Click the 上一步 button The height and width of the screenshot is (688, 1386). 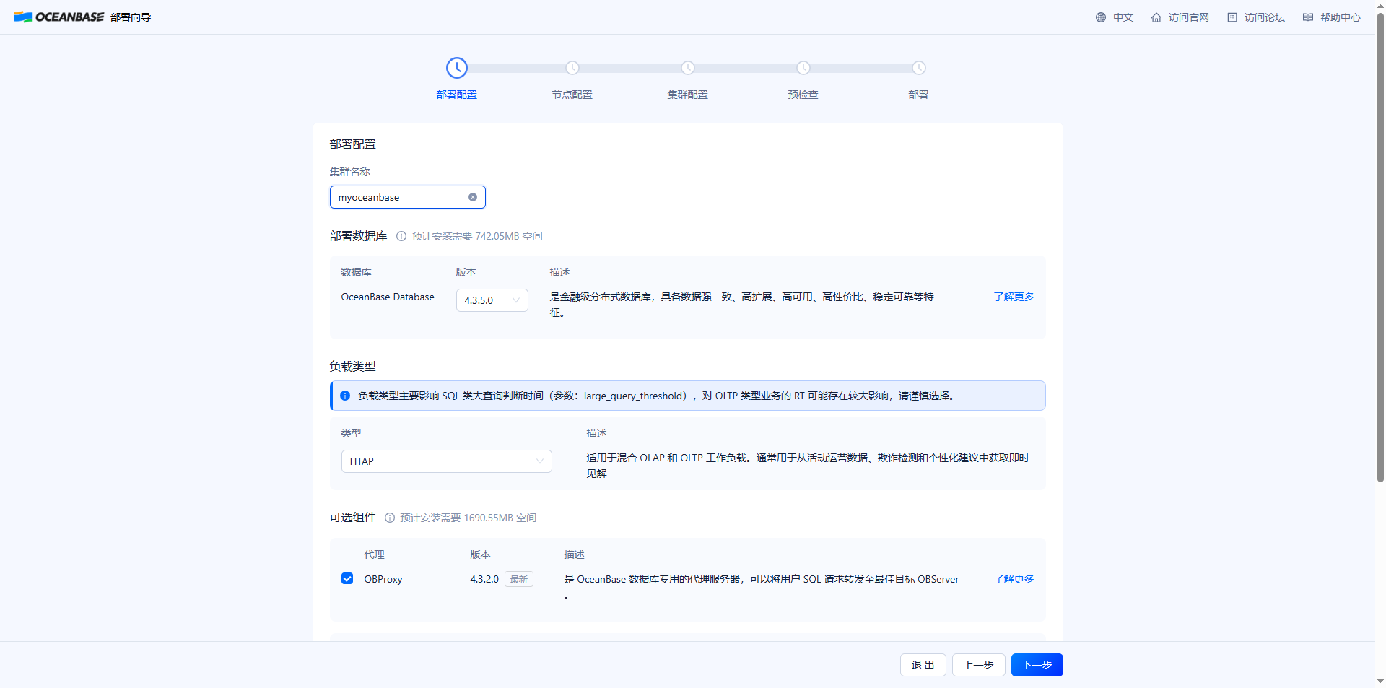point(979,665)
